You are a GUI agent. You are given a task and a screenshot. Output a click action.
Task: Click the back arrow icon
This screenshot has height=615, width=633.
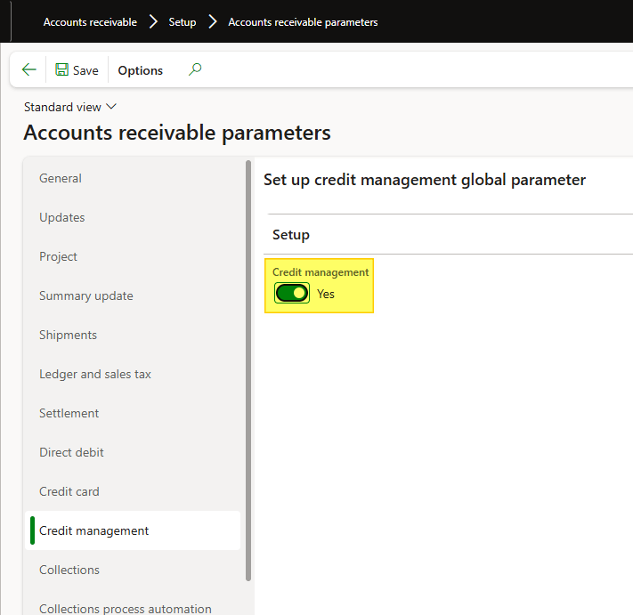point(29,70)
